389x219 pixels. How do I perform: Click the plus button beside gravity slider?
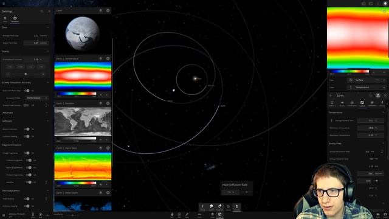[43, 74]
